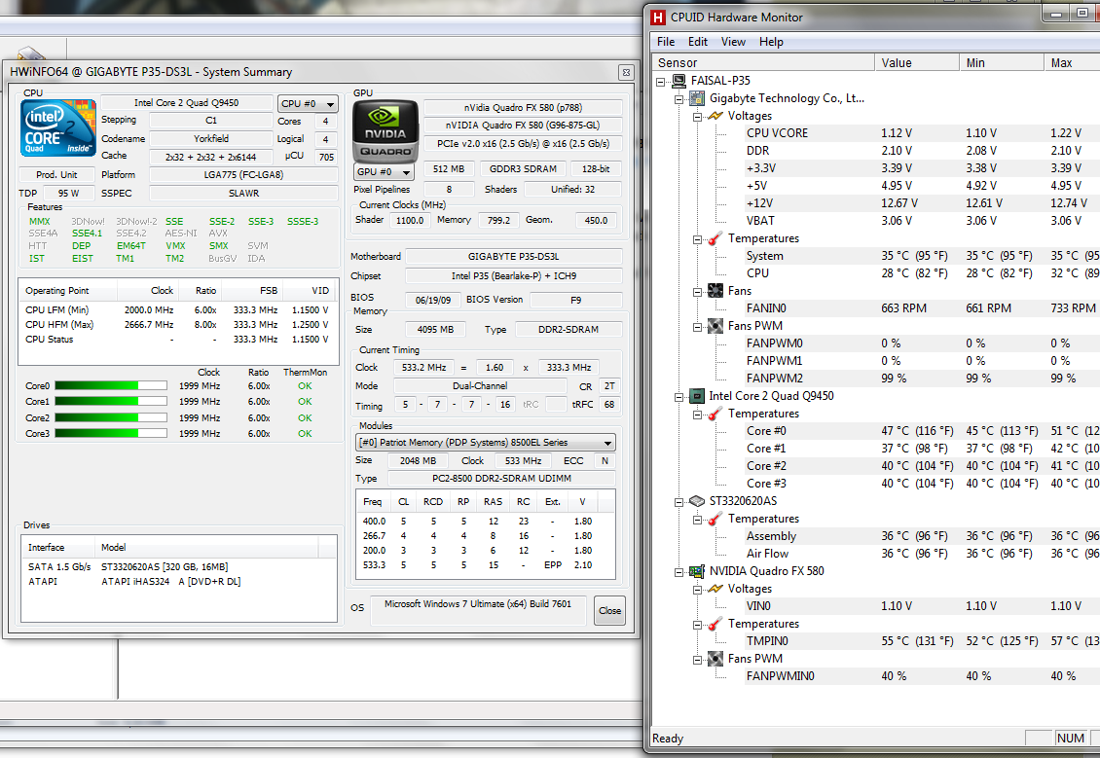Click the Min column header
Image resolution: width=1100 pixels, height=758 pixels.
(1001, 62)
